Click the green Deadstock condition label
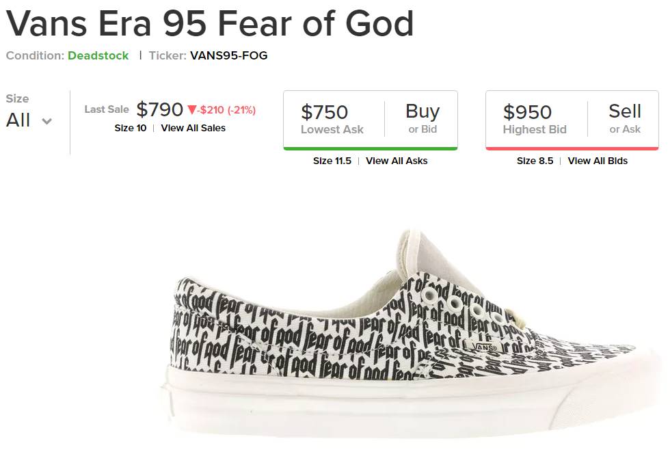This screenshot has width=670, height=465. click(98, 56)
